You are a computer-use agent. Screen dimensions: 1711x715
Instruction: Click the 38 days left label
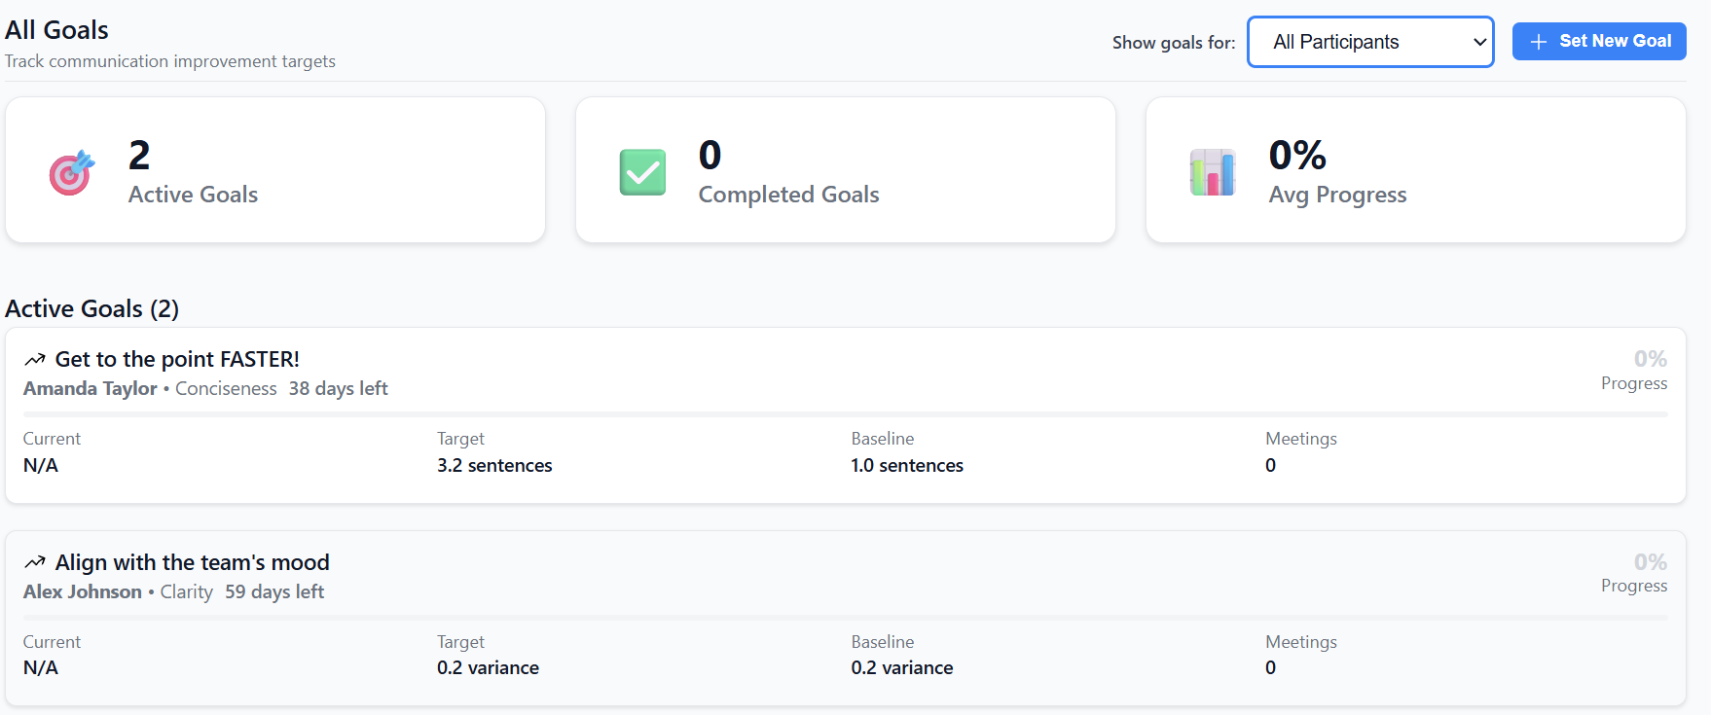click(338, 389)
